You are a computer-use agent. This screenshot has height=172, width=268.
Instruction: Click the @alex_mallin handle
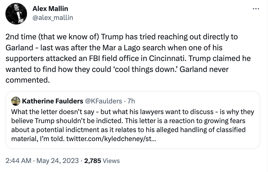(x=53, y=18)
